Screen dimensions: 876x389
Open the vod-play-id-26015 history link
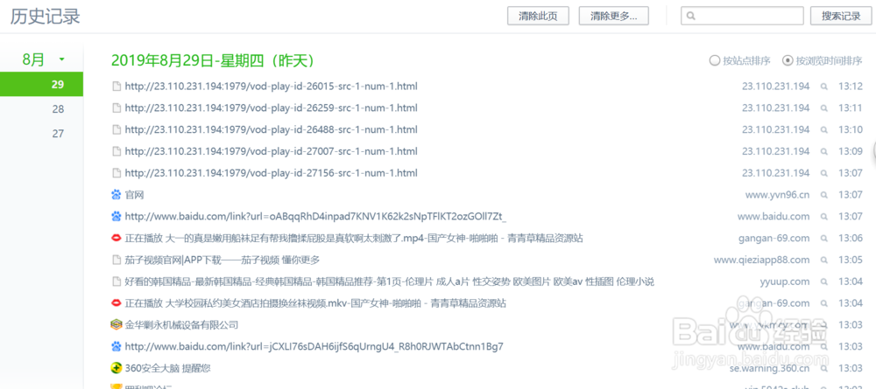pos(271,87)
